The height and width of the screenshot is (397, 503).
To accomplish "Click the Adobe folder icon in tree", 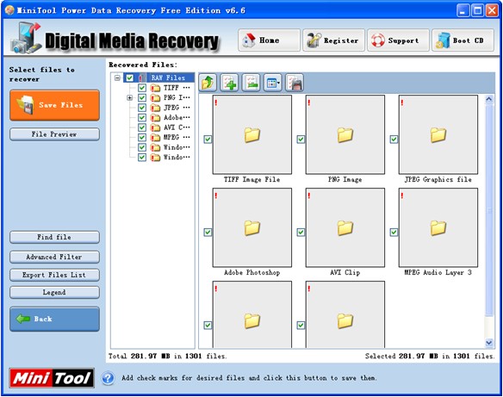I will [x=155, y=118].
